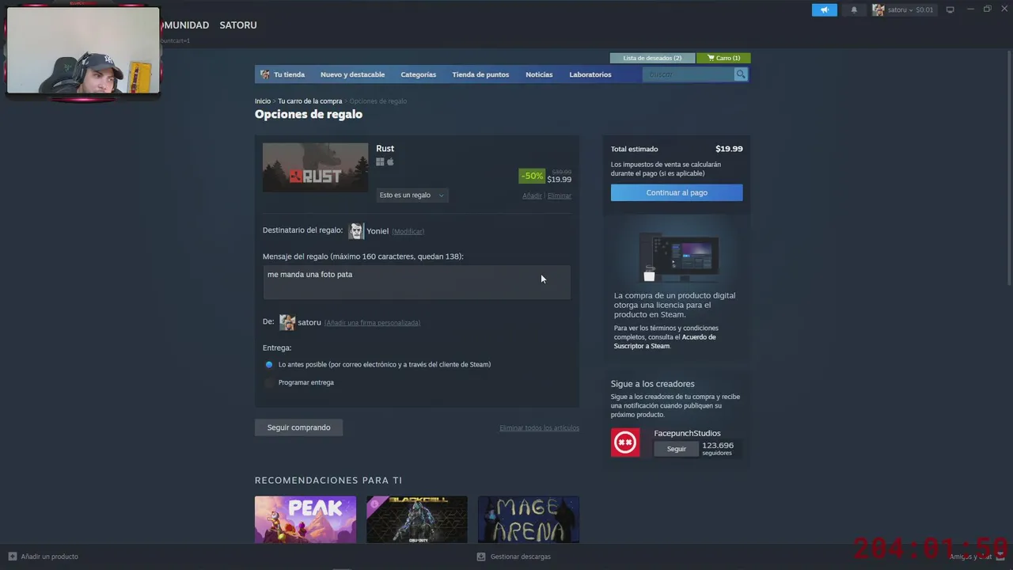This screenshot has width=1013, height=570.
Task: Open Tu tienda menu
Action: point(283,74)
